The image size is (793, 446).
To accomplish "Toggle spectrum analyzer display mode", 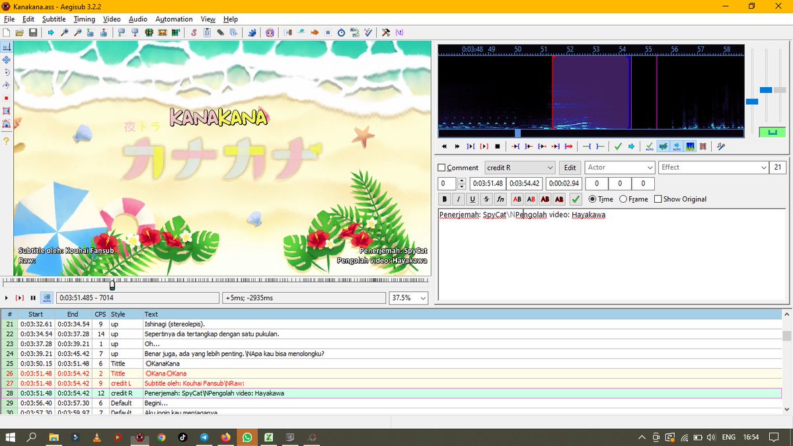I will (x=690, y=146).
